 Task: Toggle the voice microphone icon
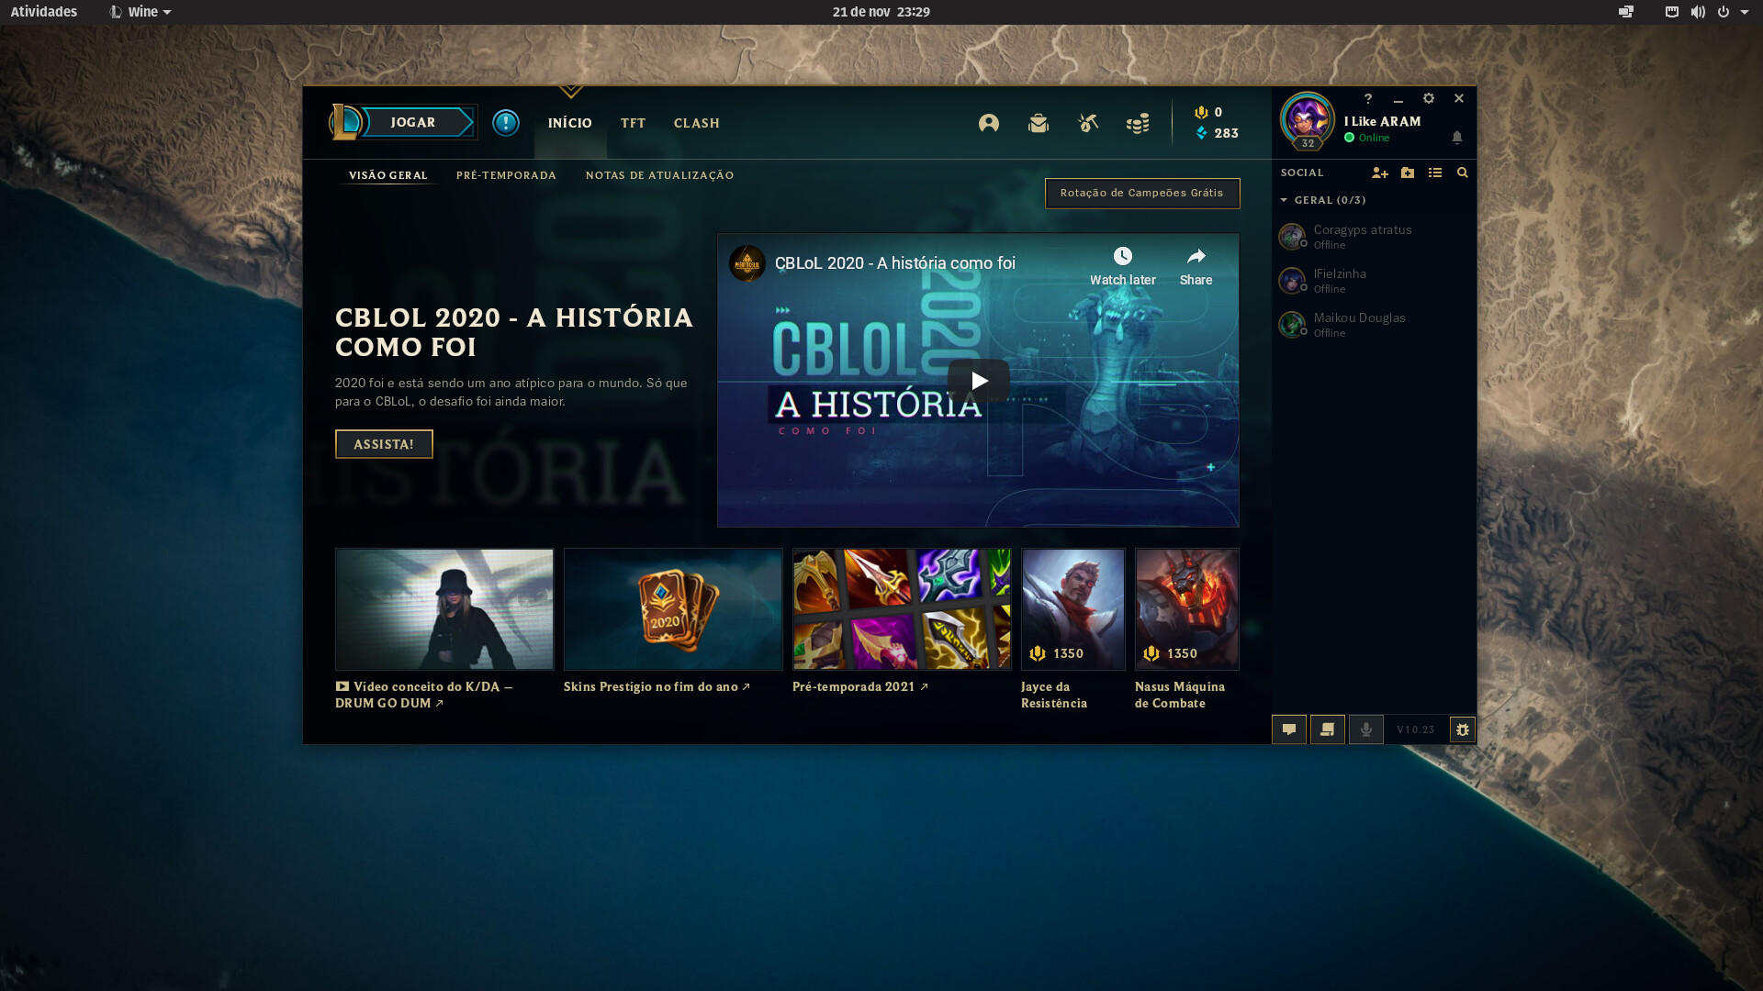[x=1366, y=729]
